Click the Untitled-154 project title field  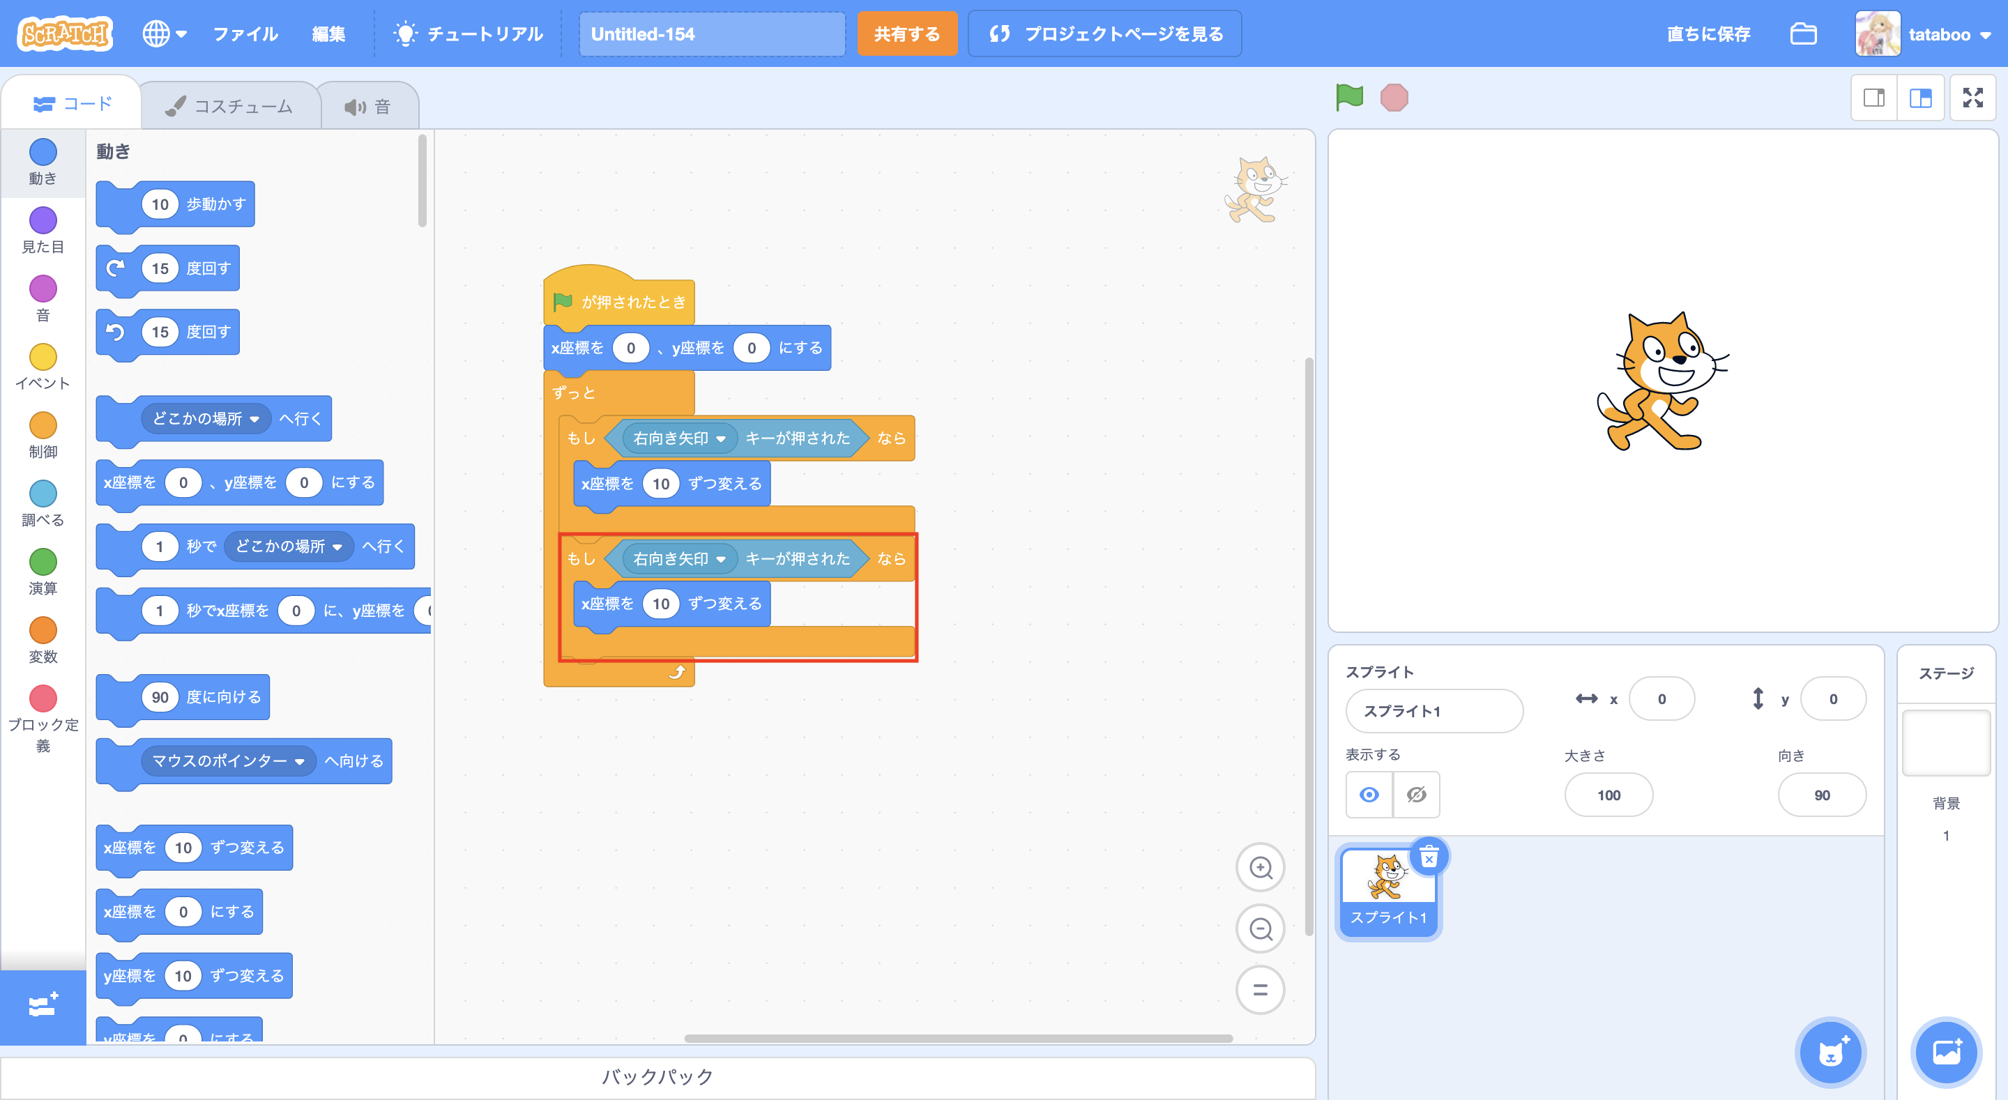[x=711, y=34]
